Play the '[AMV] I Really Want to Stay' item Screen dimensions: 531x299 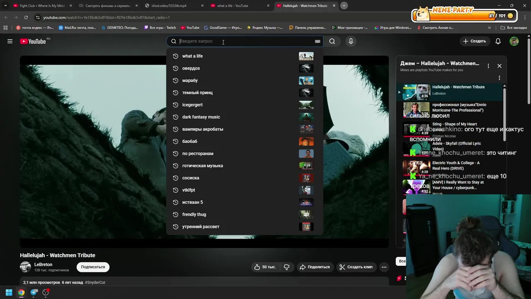[450, 187]
